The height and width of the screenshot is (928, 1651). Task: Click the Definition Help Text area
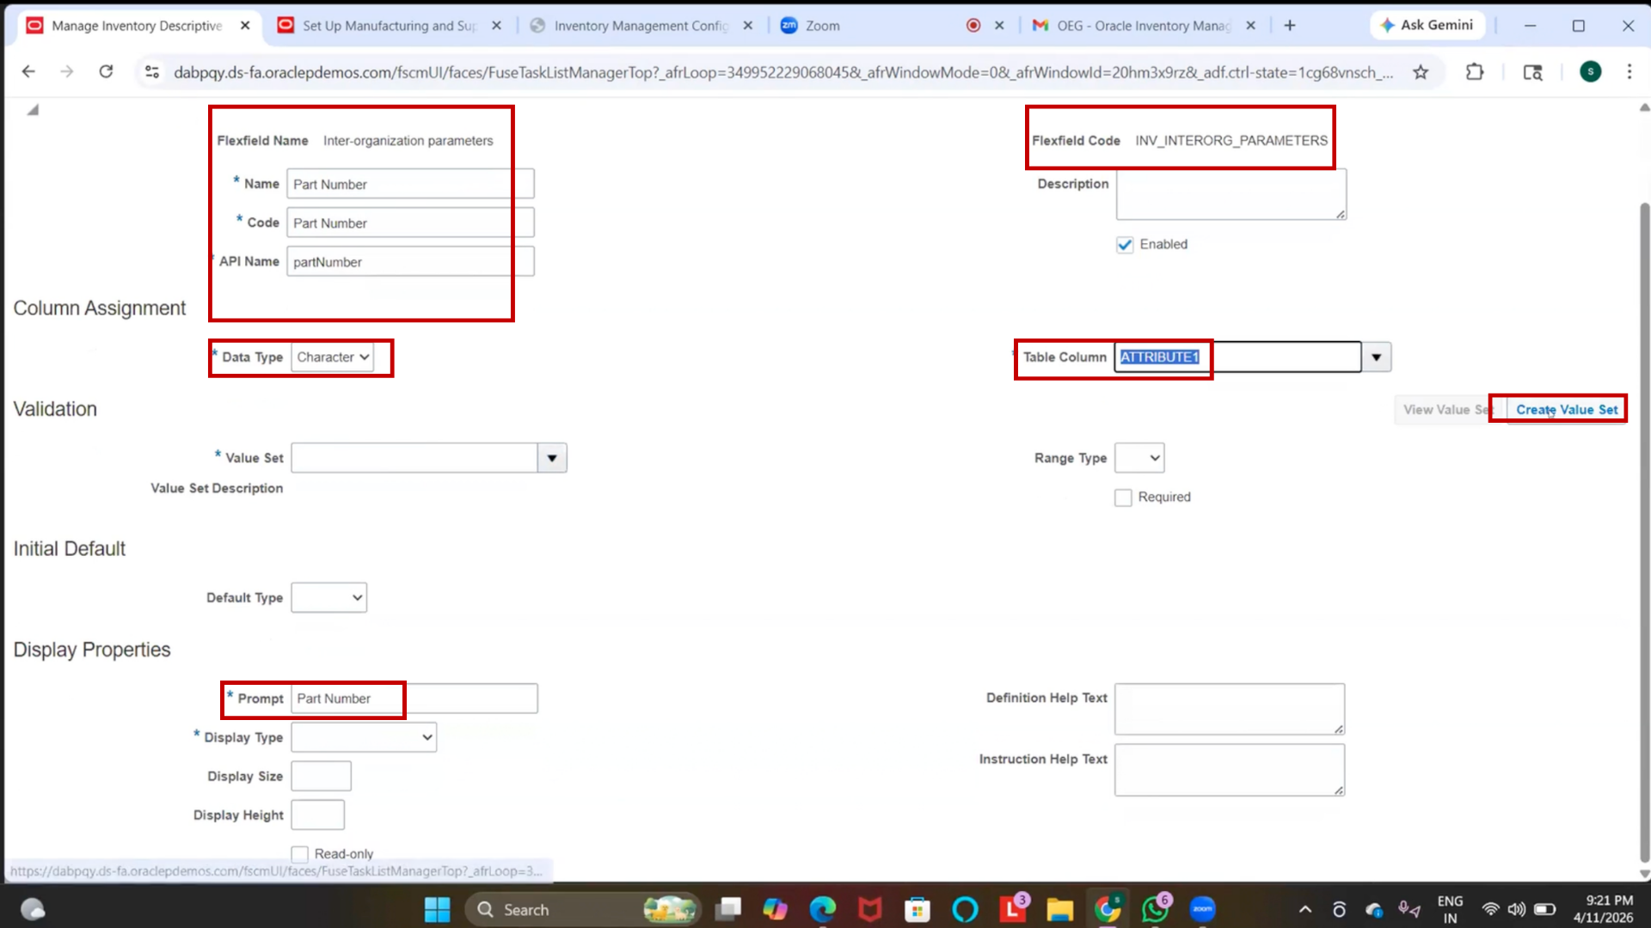pos(1230,709)
